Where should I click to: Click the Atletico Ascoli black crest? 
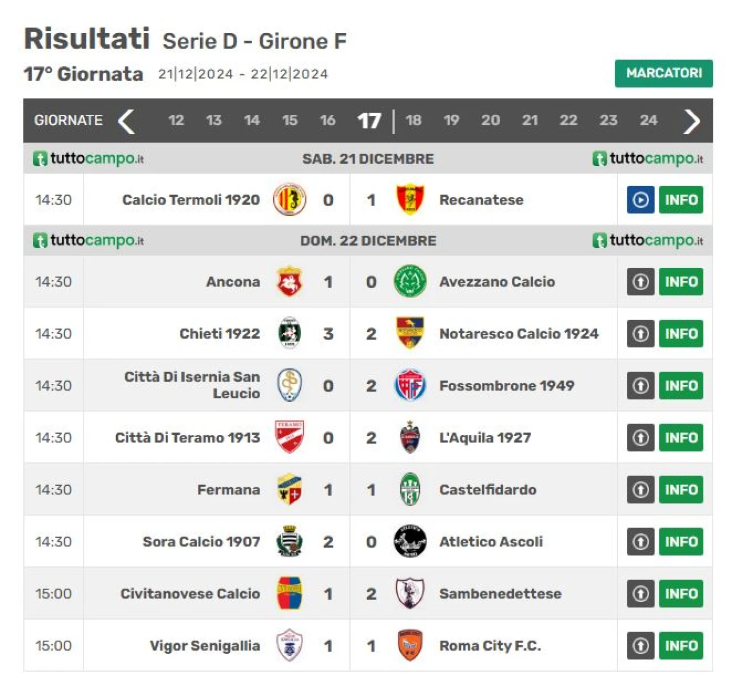click(410, 541)
